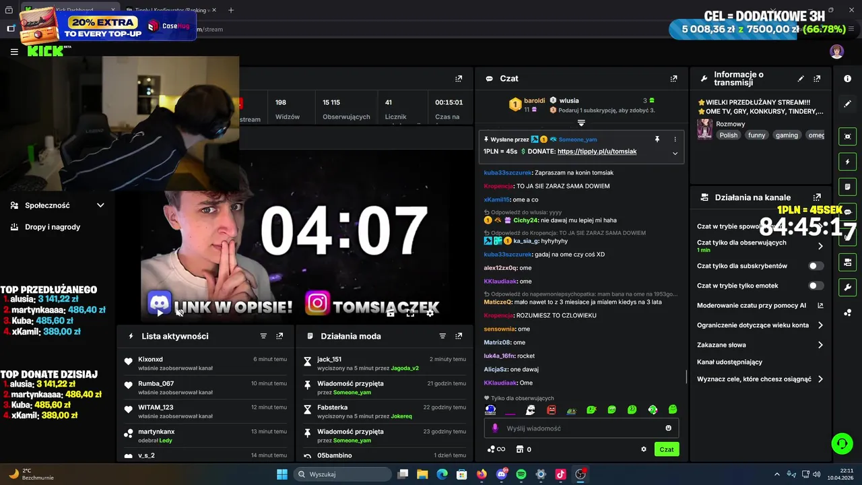The width and height of the screenshot is (862, 485).
Task: Select the funny tag
Action: point(756,135)
